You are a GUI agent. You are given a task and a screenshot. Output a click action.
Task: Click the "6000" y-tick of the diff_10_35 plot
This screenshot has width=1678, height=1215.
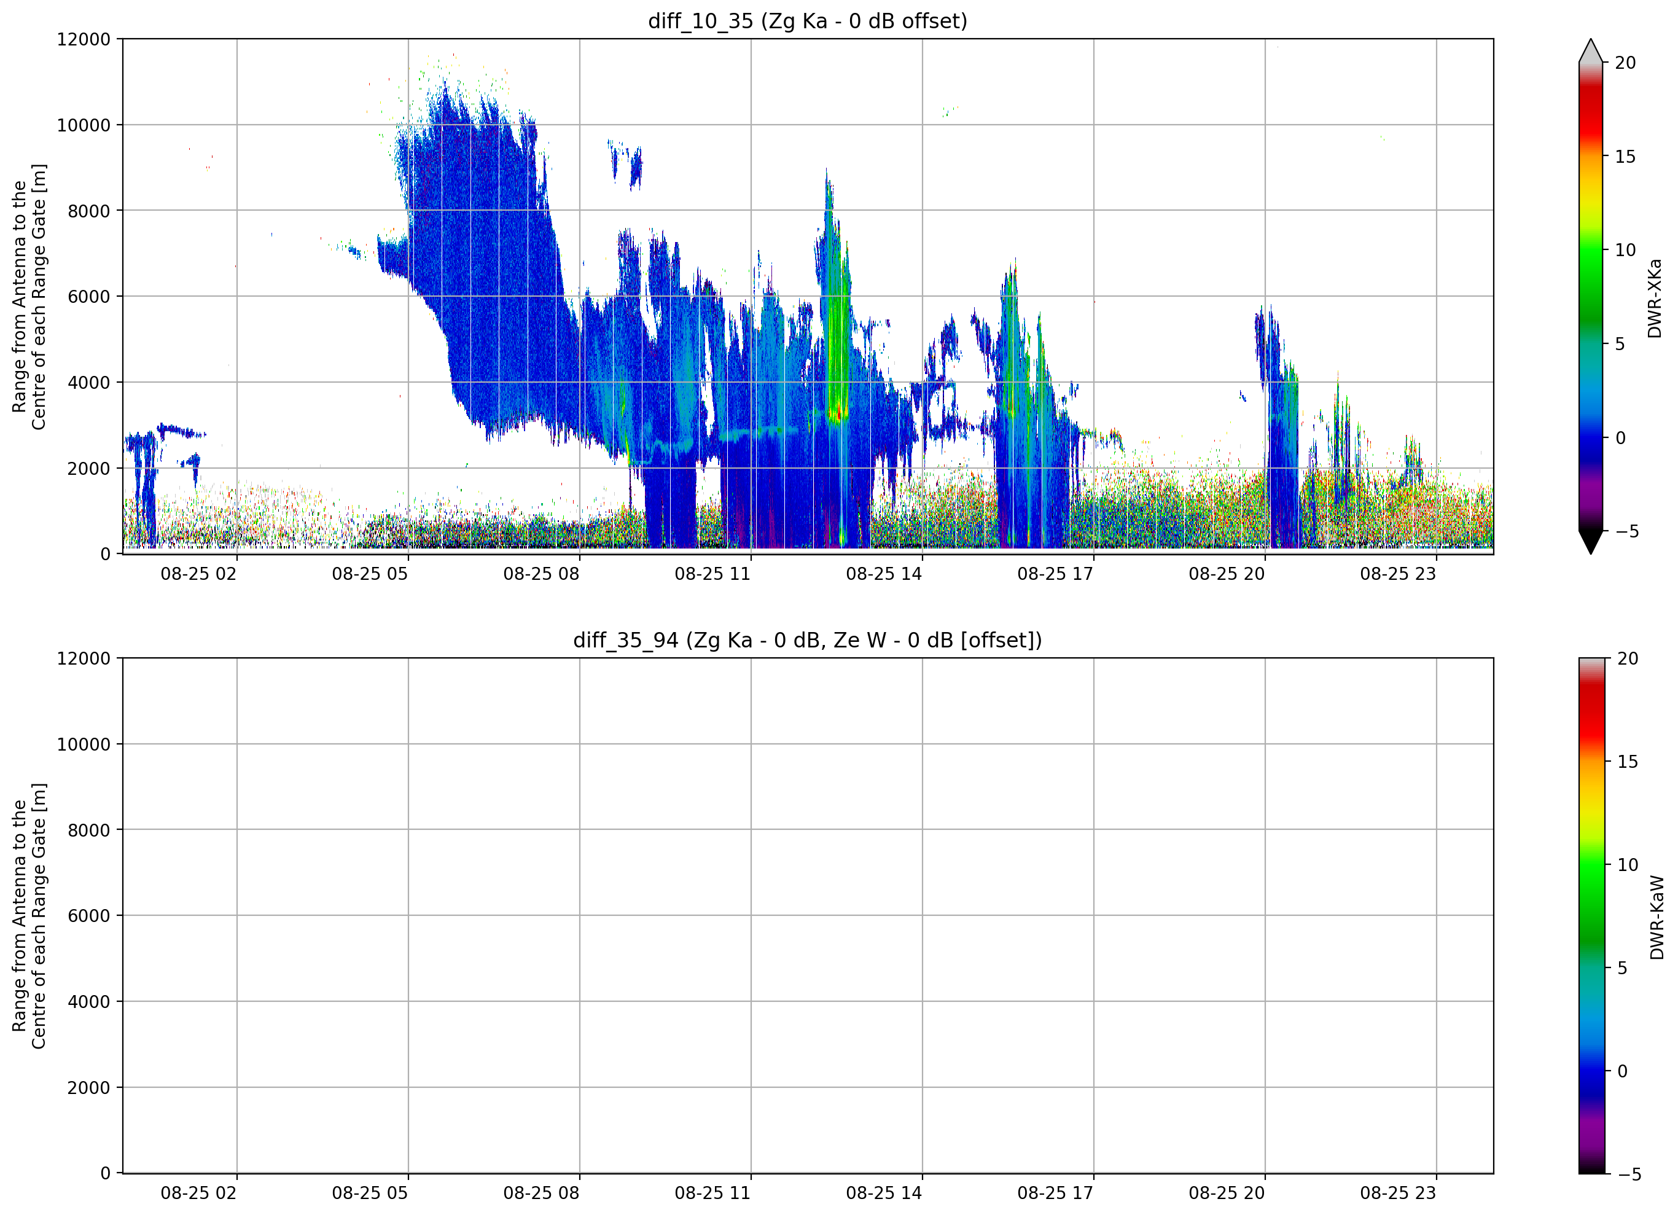(x=89, y=297)
